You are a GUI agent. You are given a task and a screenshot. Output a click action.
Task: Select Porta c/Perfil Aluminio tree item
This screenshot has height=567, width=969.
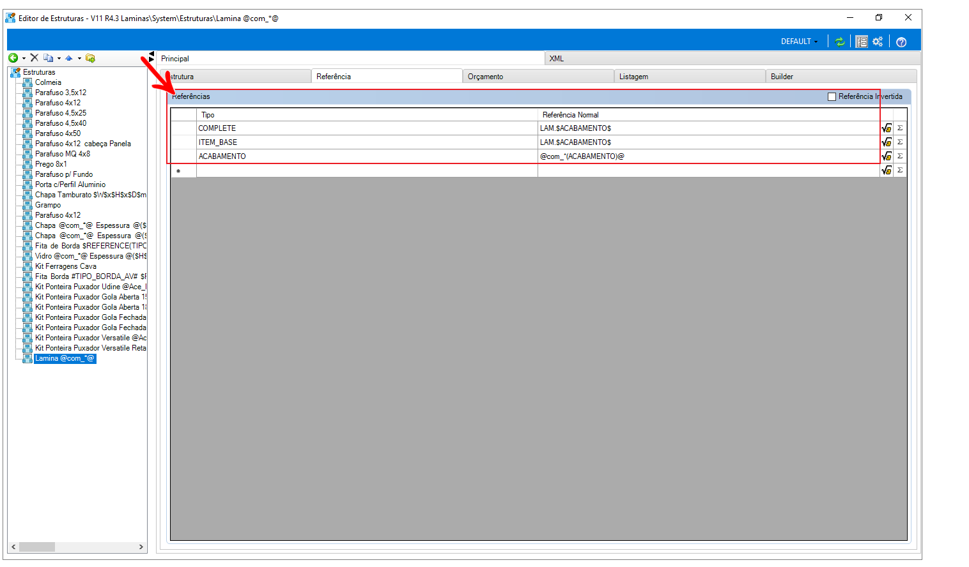[70, 185]
